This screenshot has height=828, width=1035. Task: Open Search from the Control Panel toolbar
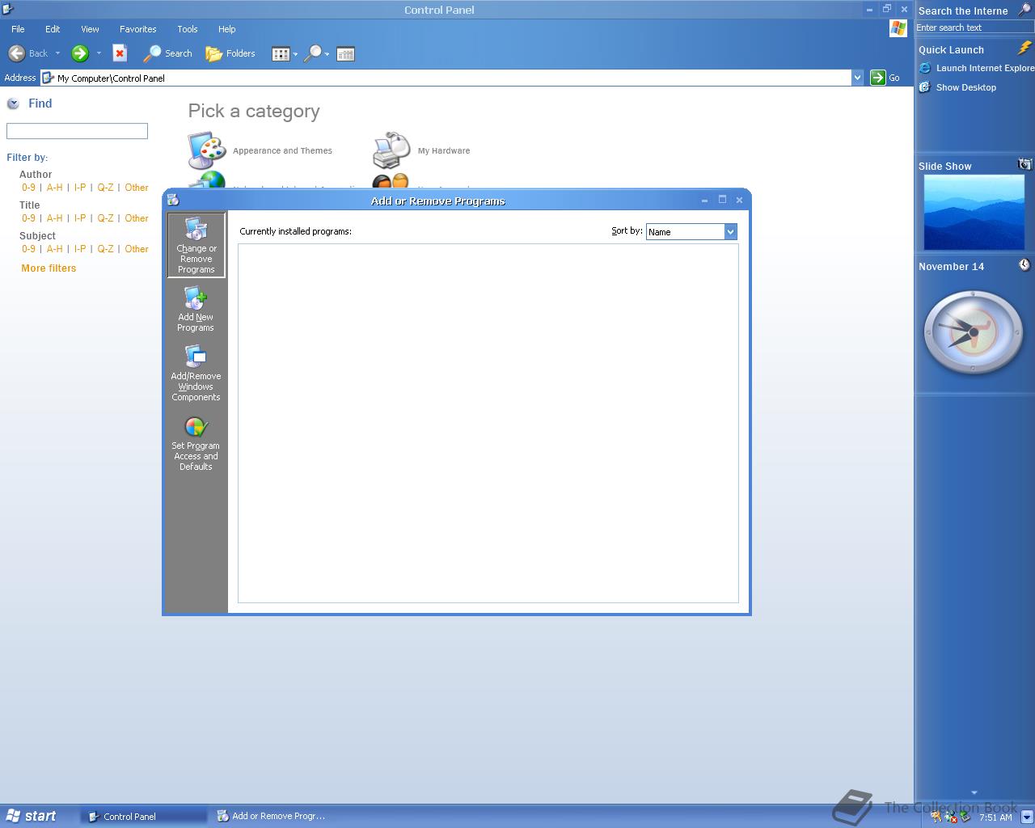pos(167,53)
